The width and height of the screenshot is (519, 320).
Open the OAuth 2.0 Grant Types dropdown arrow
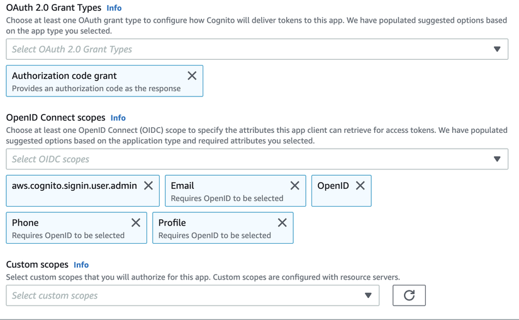[x=497, y=49]
